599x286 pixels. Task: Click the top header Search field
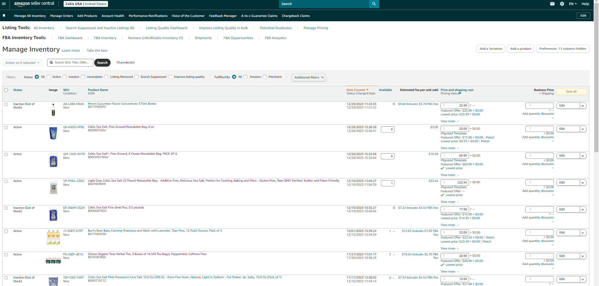(x=324, y=4)
